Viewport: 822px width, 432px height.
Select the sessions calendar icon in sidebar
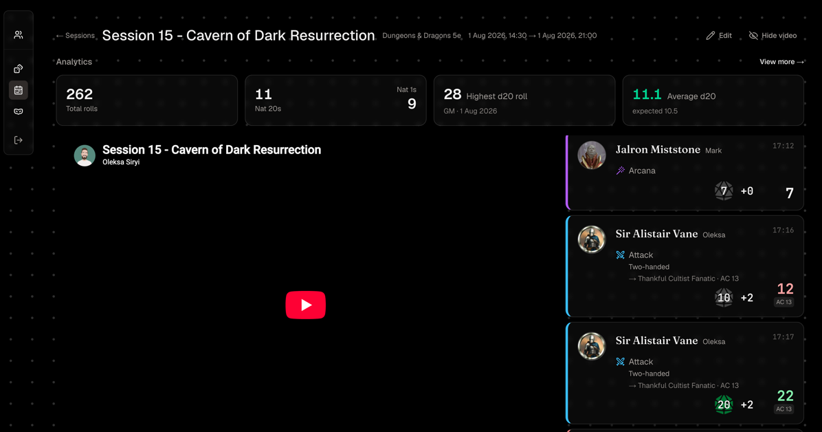[19, 90]
